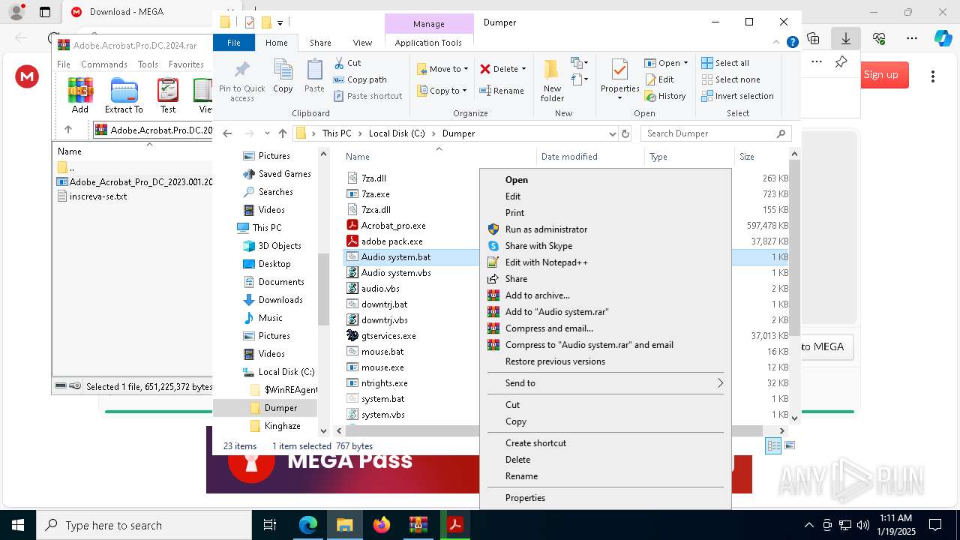Choose Properties in the context menu

click(606, 498)
